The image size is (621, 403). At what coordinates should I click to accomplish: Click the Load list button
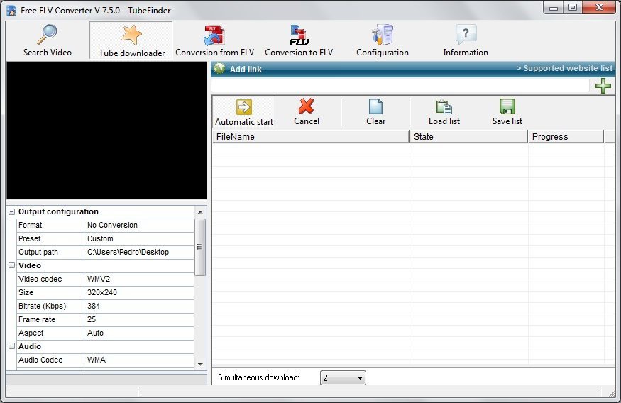coord(444,112)
